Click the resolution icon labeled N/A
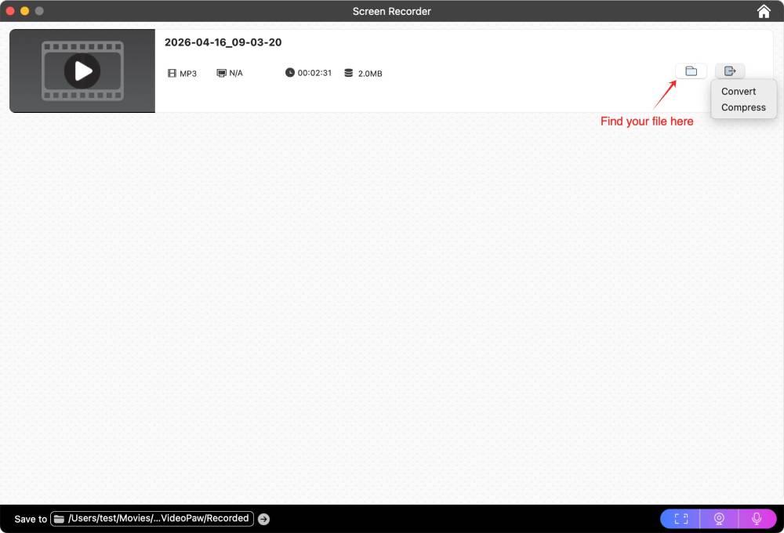 [x=220, y=72]
